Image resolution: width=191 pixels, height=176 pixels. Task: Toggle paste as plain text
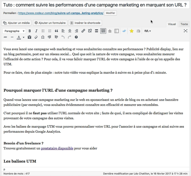click(x=29, y=37)
